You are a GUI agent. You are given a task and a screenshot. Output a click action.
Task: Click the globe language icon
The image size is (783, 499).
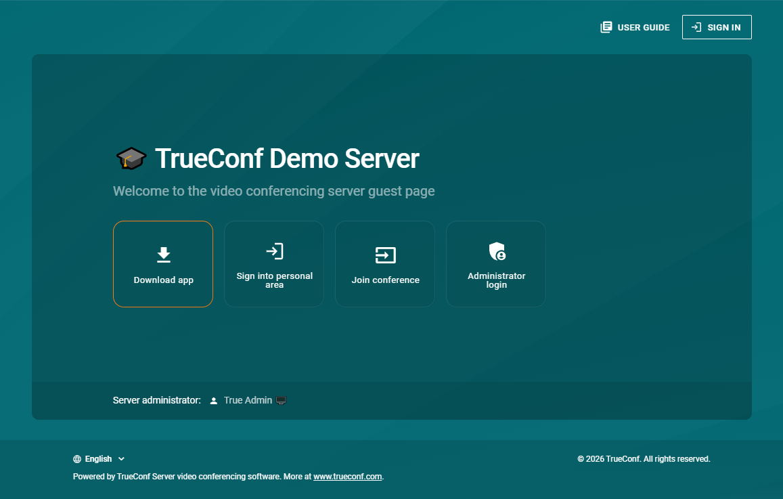coord(77,459)
